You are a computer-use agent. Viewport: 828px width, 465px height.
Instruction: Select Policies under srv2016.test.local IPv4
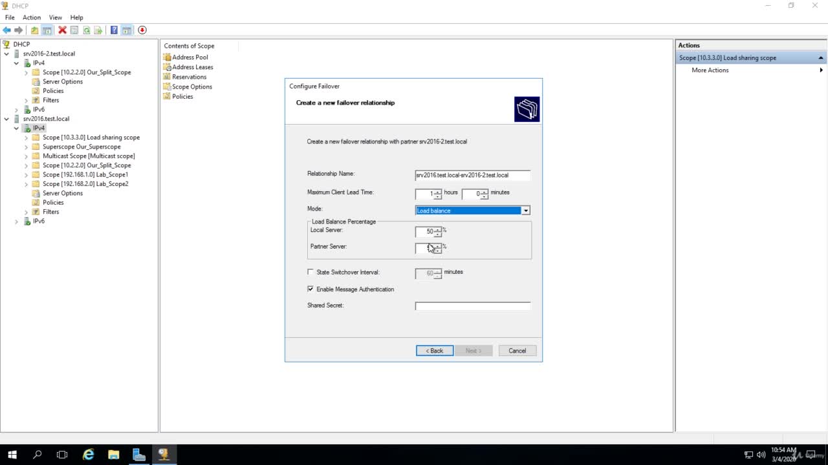click(53, 203)
